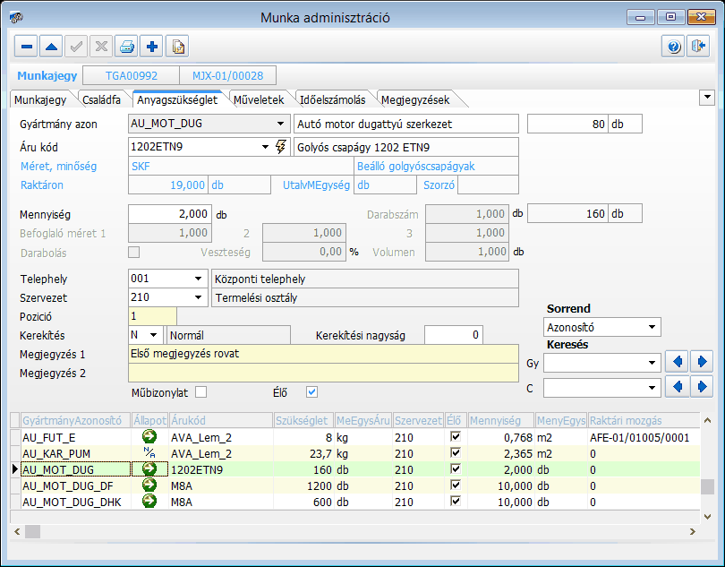Click the horizontal scrollbar thumb
This screenshot has height=567, width=725.
click(32, 531)
